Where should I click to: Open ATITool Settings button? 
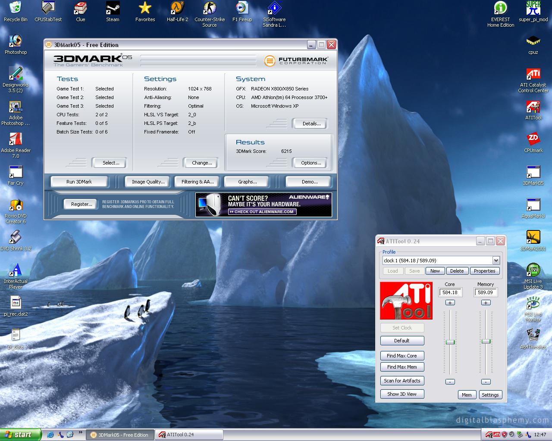(490, 395)
